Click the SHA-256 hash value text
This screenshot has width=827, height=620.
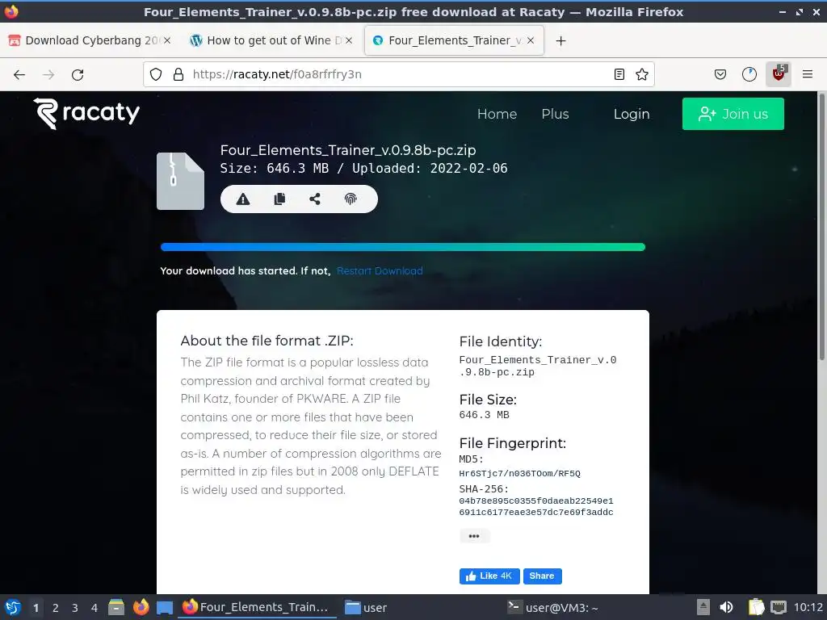pos(536,506)
